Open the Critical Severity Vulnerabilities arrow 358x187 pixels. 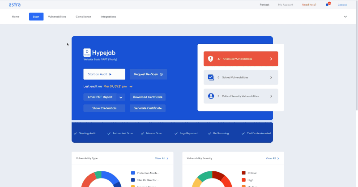[x=271, y=96]
